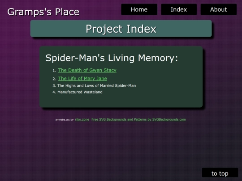Click the amoeba.css by footer text
This screenshot has height=181, width=242.
pos(65,120)
